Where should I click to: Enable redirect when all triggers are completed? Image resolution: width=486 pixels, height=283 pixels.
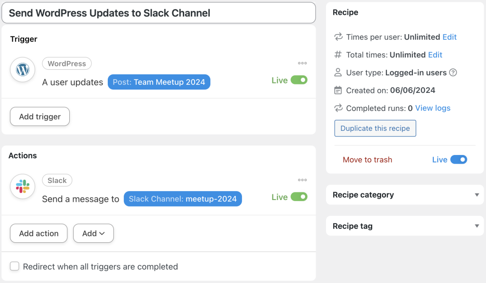click(14, 267)
